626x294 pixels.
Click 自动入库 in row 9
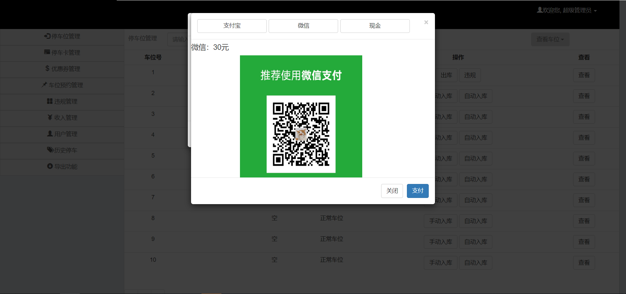(x=476, y=242)
